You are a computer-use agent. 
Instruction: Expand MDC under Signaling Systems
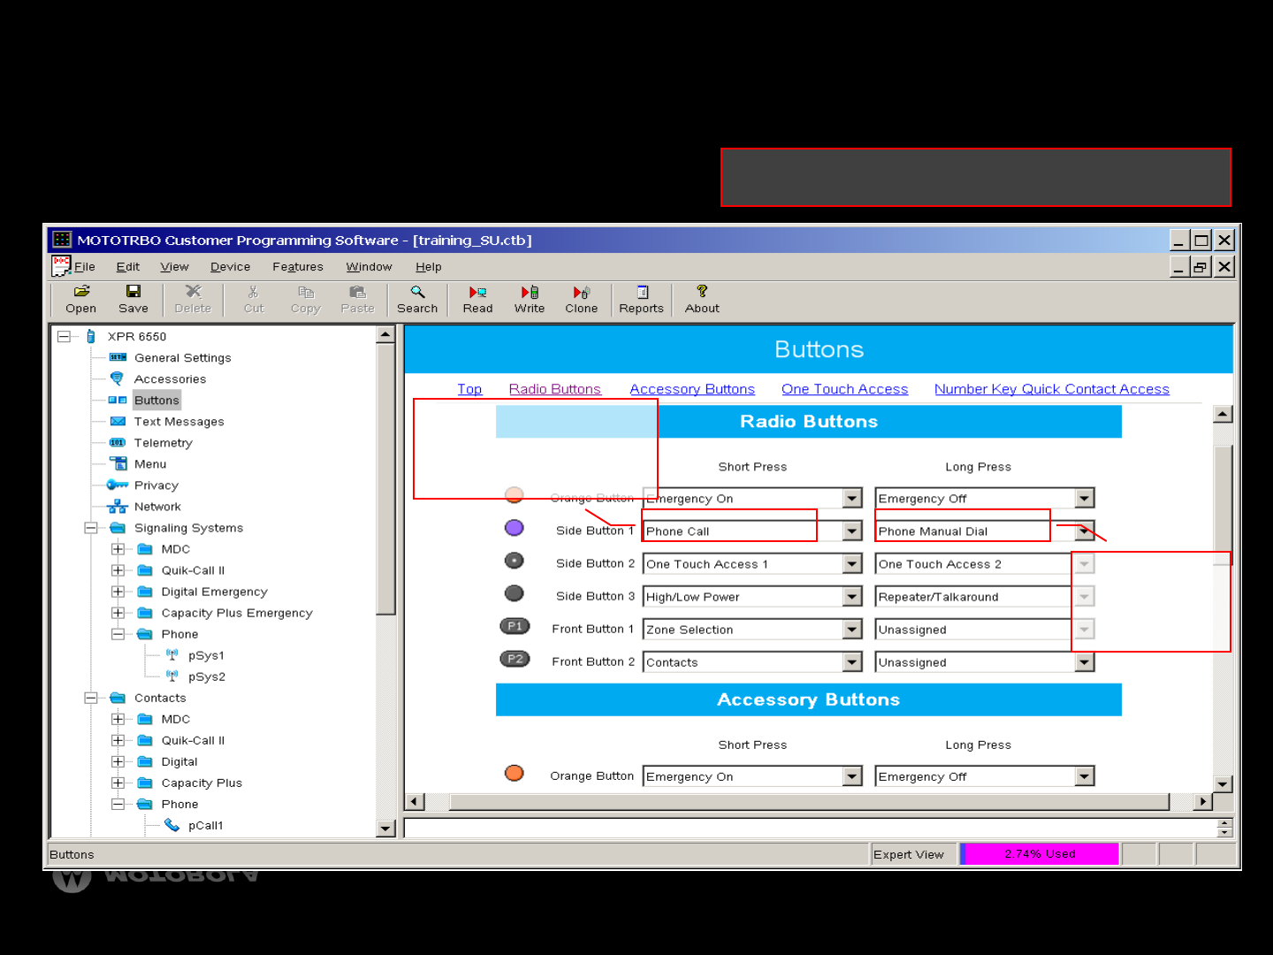pos(118,549)
